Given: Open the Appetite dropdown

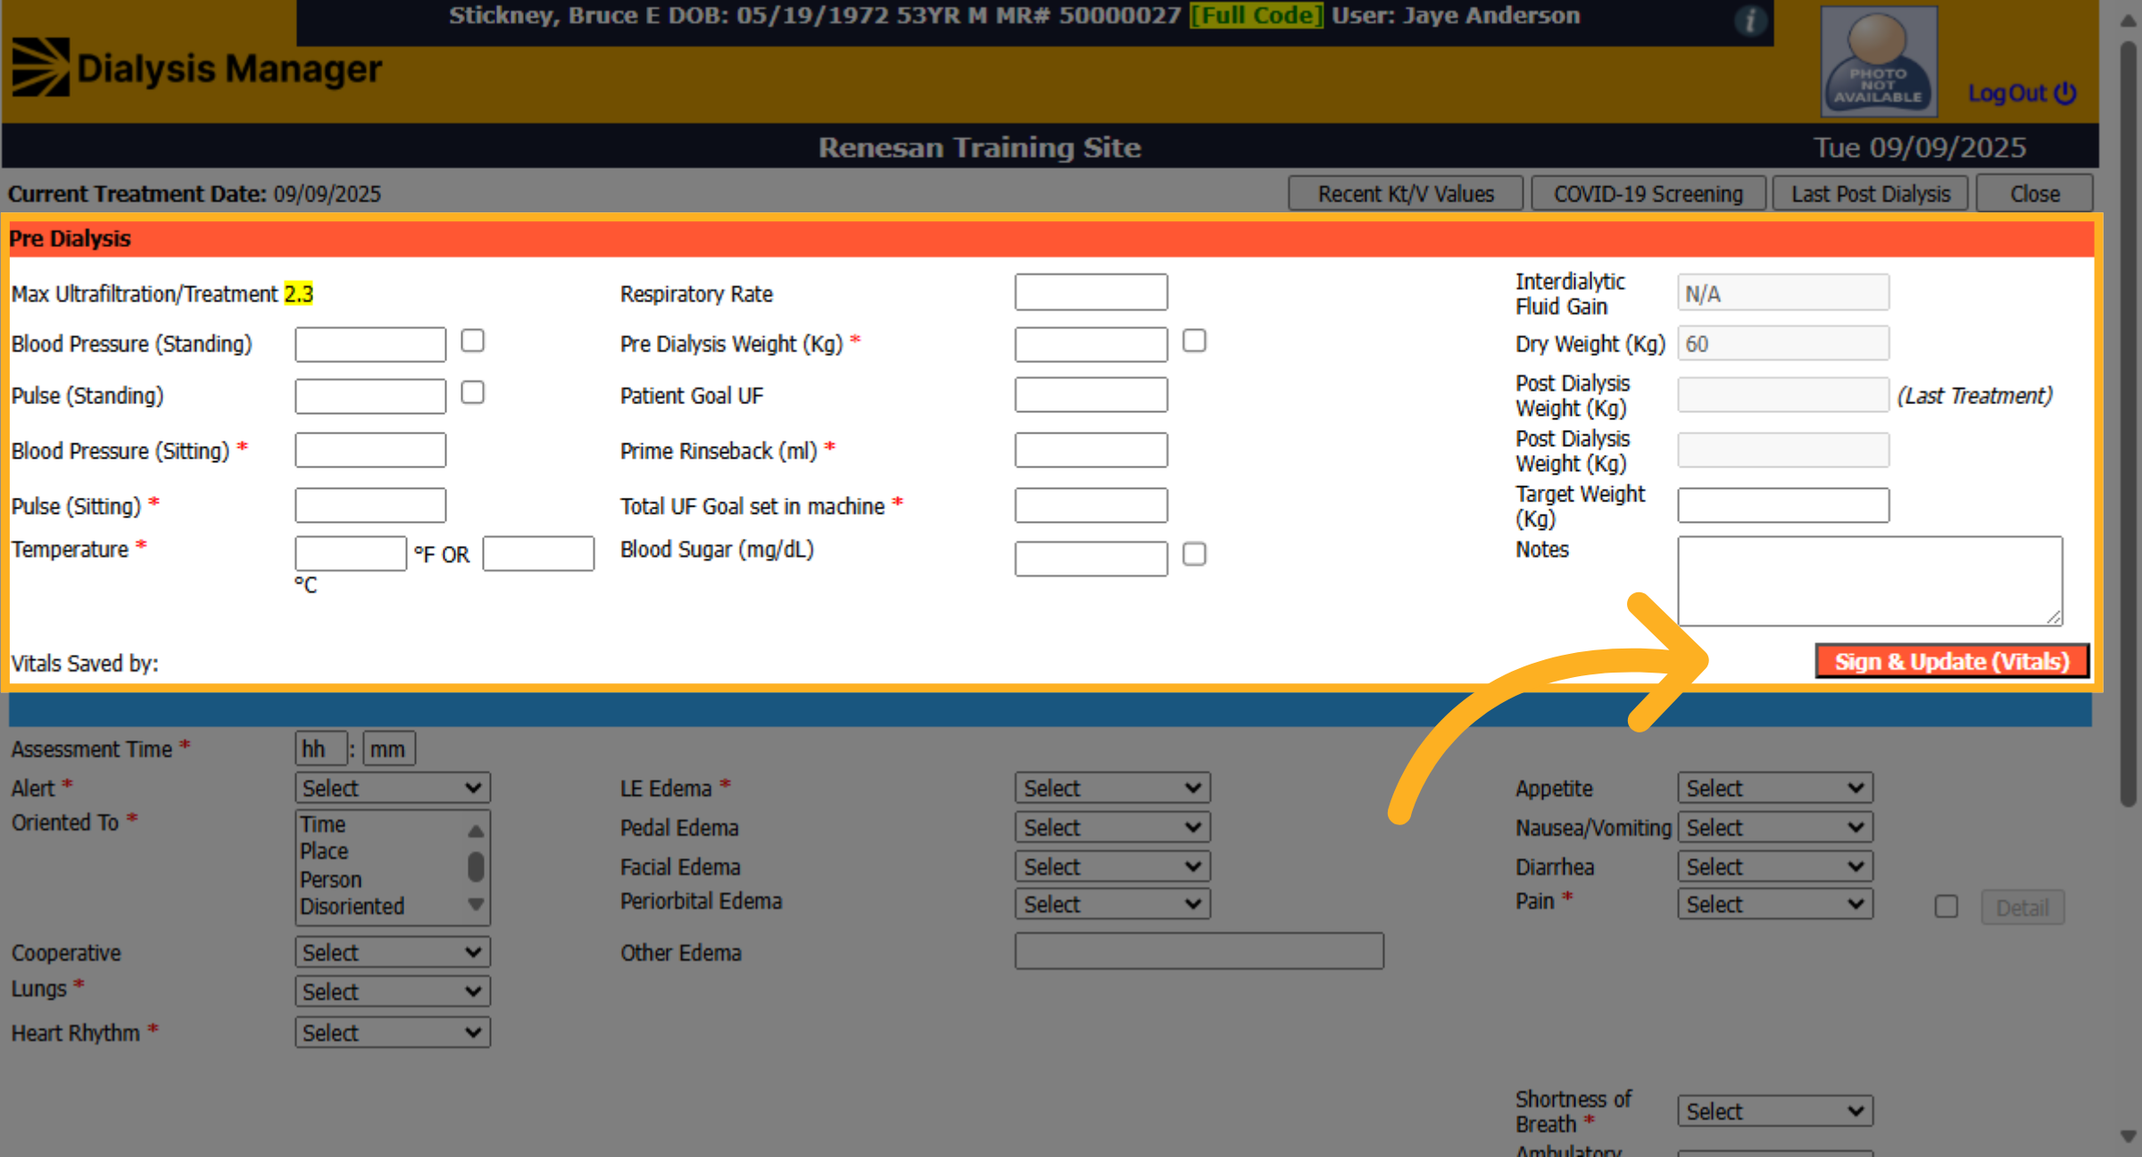Looking at the screenshot, I should click(1774, 788).
